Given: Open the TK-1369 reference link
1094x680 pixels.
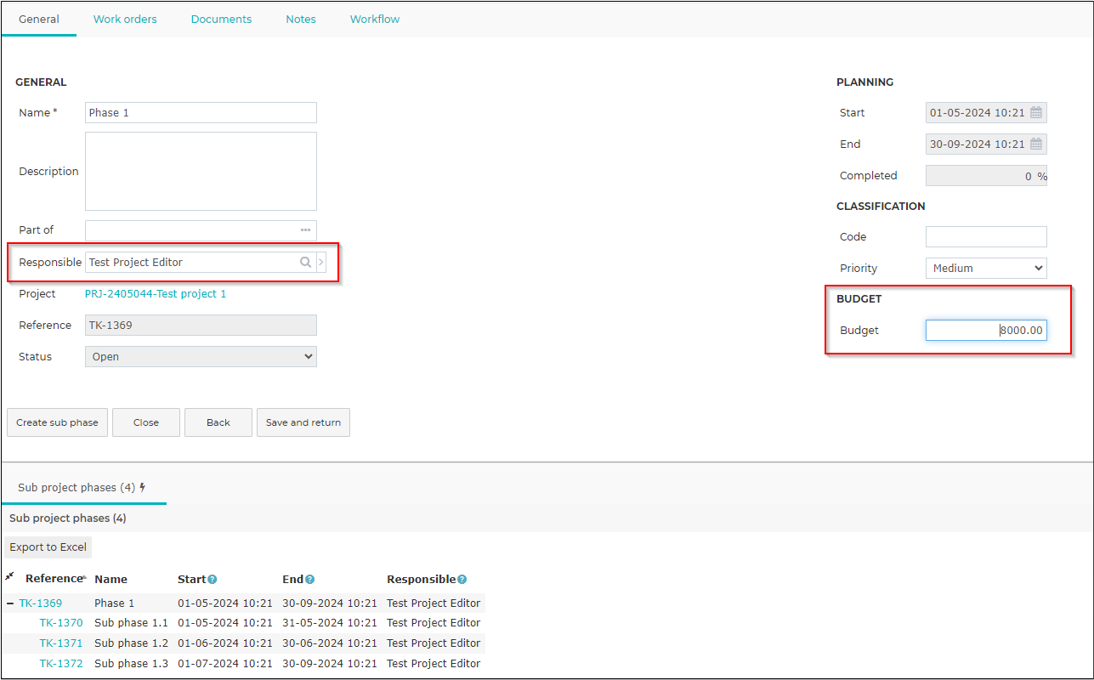Looking at the screenshot, I should [41, 603].
